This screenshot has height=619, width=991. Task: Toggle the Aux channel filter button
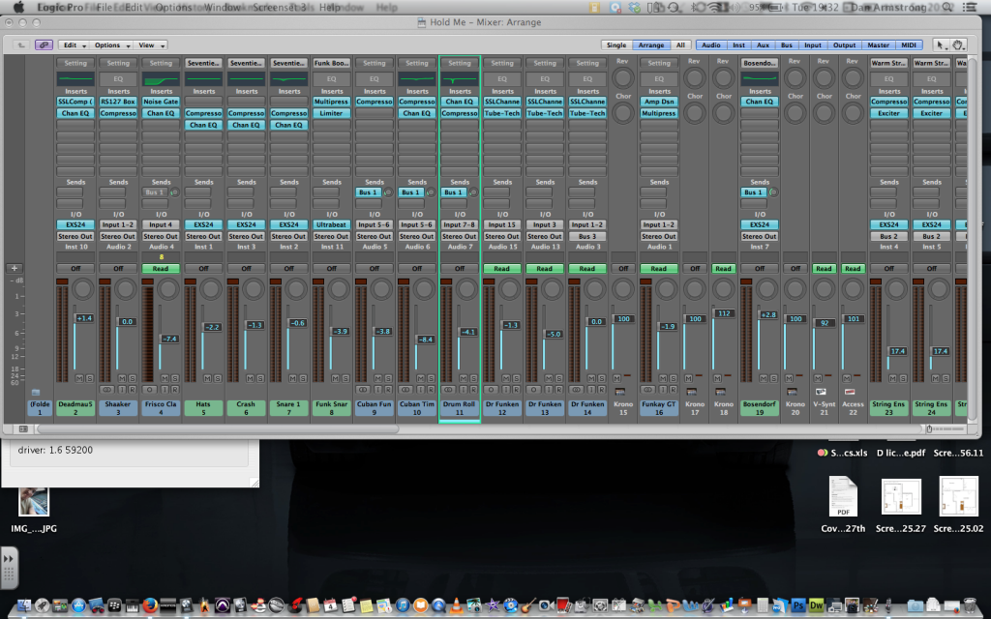click(764, 44)
